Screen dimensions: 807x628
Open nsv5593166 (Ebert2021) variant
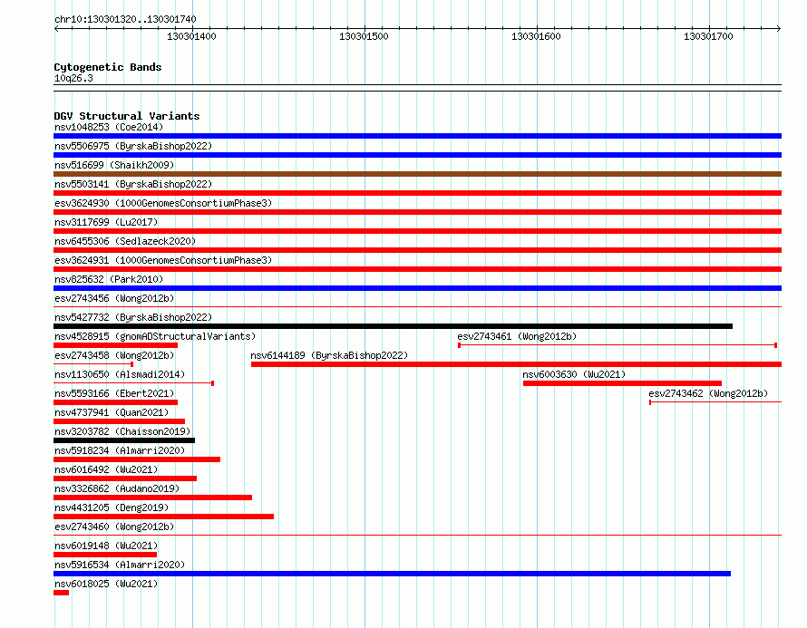click(x=114, y=393)
